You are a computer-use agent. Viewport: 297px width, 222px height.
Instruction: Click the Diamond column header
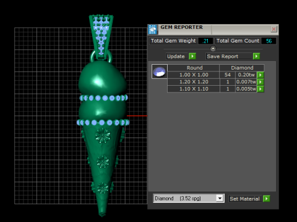click(242, 68)
